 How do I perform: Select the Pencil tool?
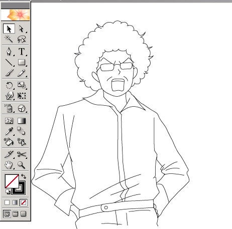coord(22,73)
